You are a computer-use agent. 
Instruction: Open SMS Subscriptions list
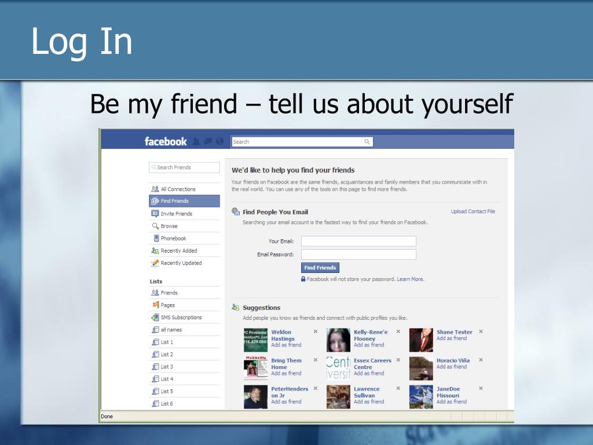tap(184, 317)
